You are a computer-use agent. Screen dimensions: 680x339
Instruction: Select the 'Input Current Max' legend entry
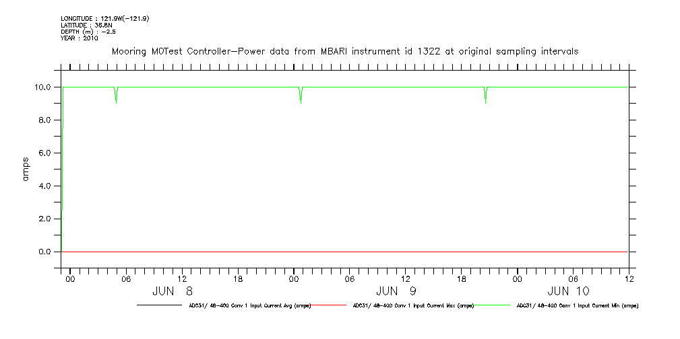click(413, 305)
